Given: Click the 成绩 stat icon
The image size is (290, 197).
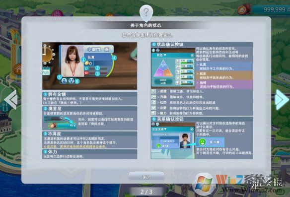Looking at the screenshot, I should point(154,91).
